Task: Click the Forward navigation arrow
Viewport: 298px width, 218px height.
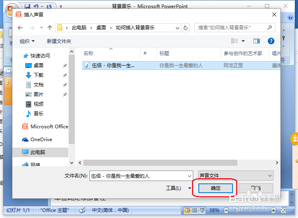Action: point(32,28)
